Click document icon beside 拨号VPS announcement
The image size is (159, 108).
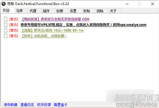[x=6, y=24]
